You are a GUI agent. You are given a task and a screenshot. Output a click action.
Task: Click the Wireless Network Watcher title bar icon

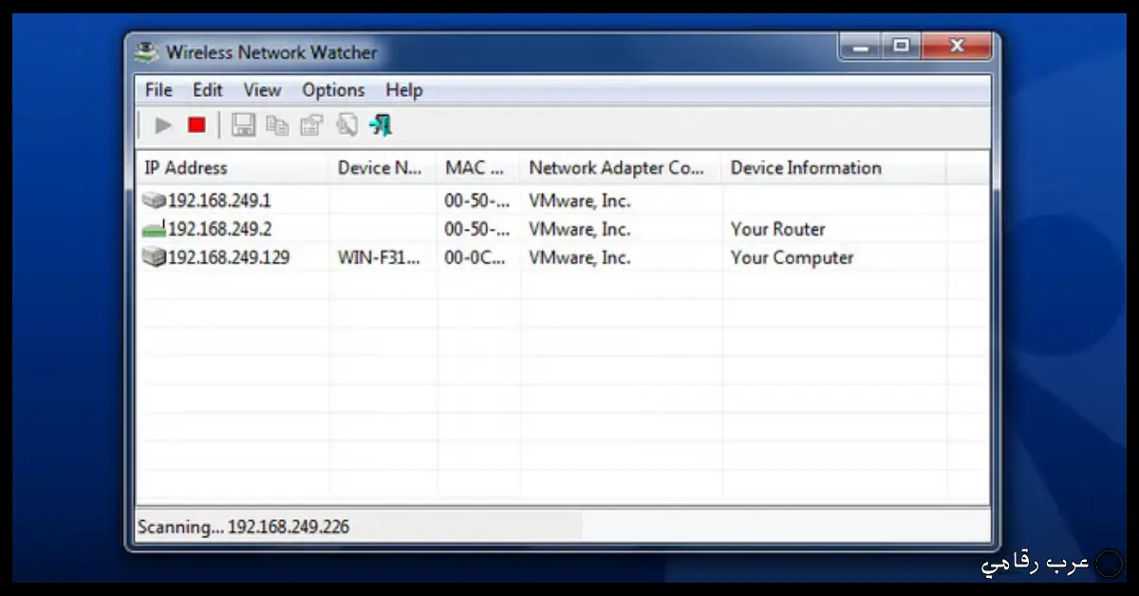tap(146, 51)
